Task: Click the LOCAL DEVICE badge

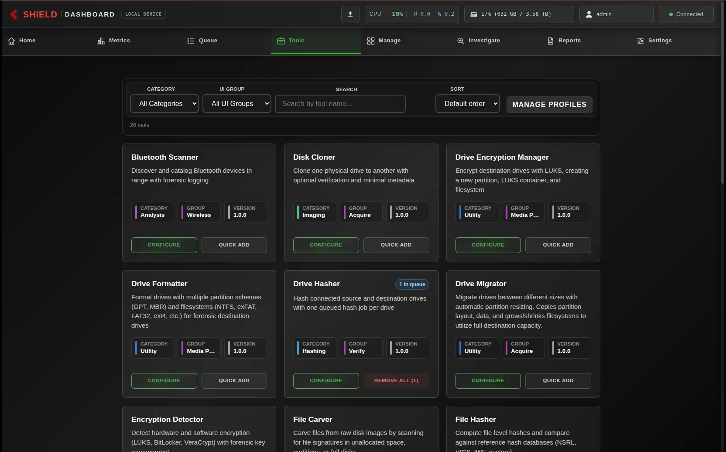Action: [144, 14]
